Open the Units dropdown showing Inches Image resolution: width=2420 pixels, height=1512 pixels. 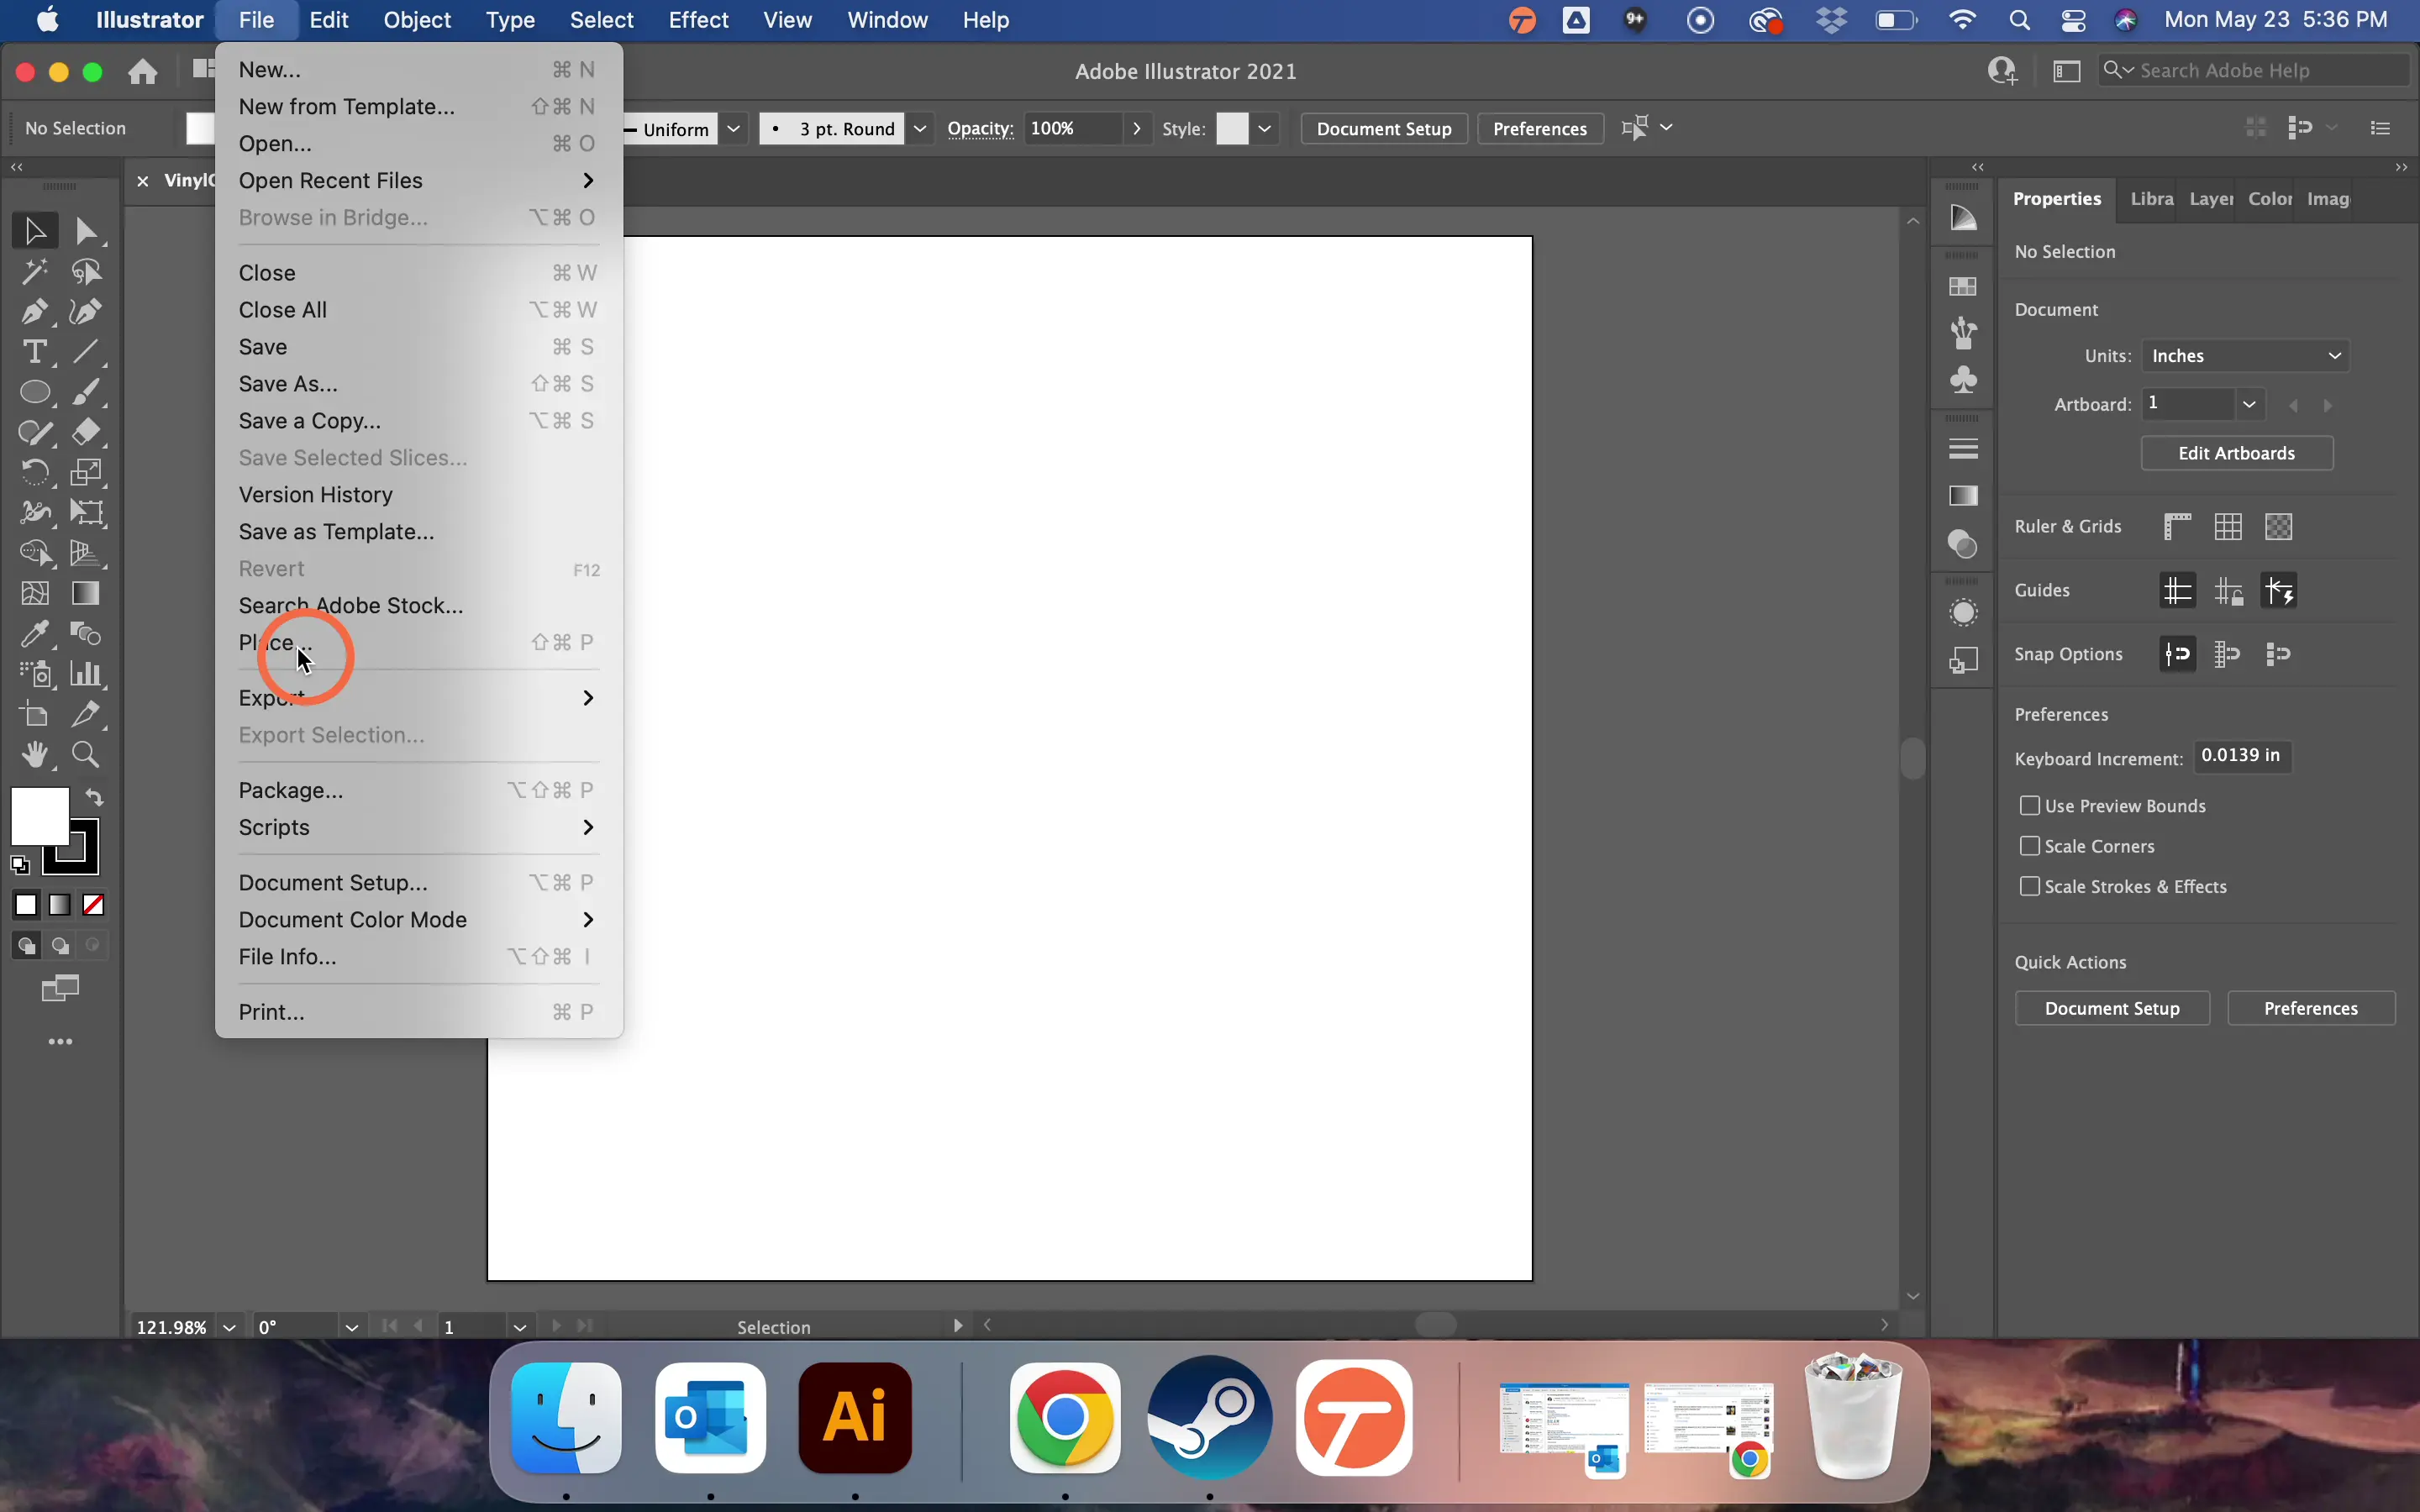pos(2244,356)
